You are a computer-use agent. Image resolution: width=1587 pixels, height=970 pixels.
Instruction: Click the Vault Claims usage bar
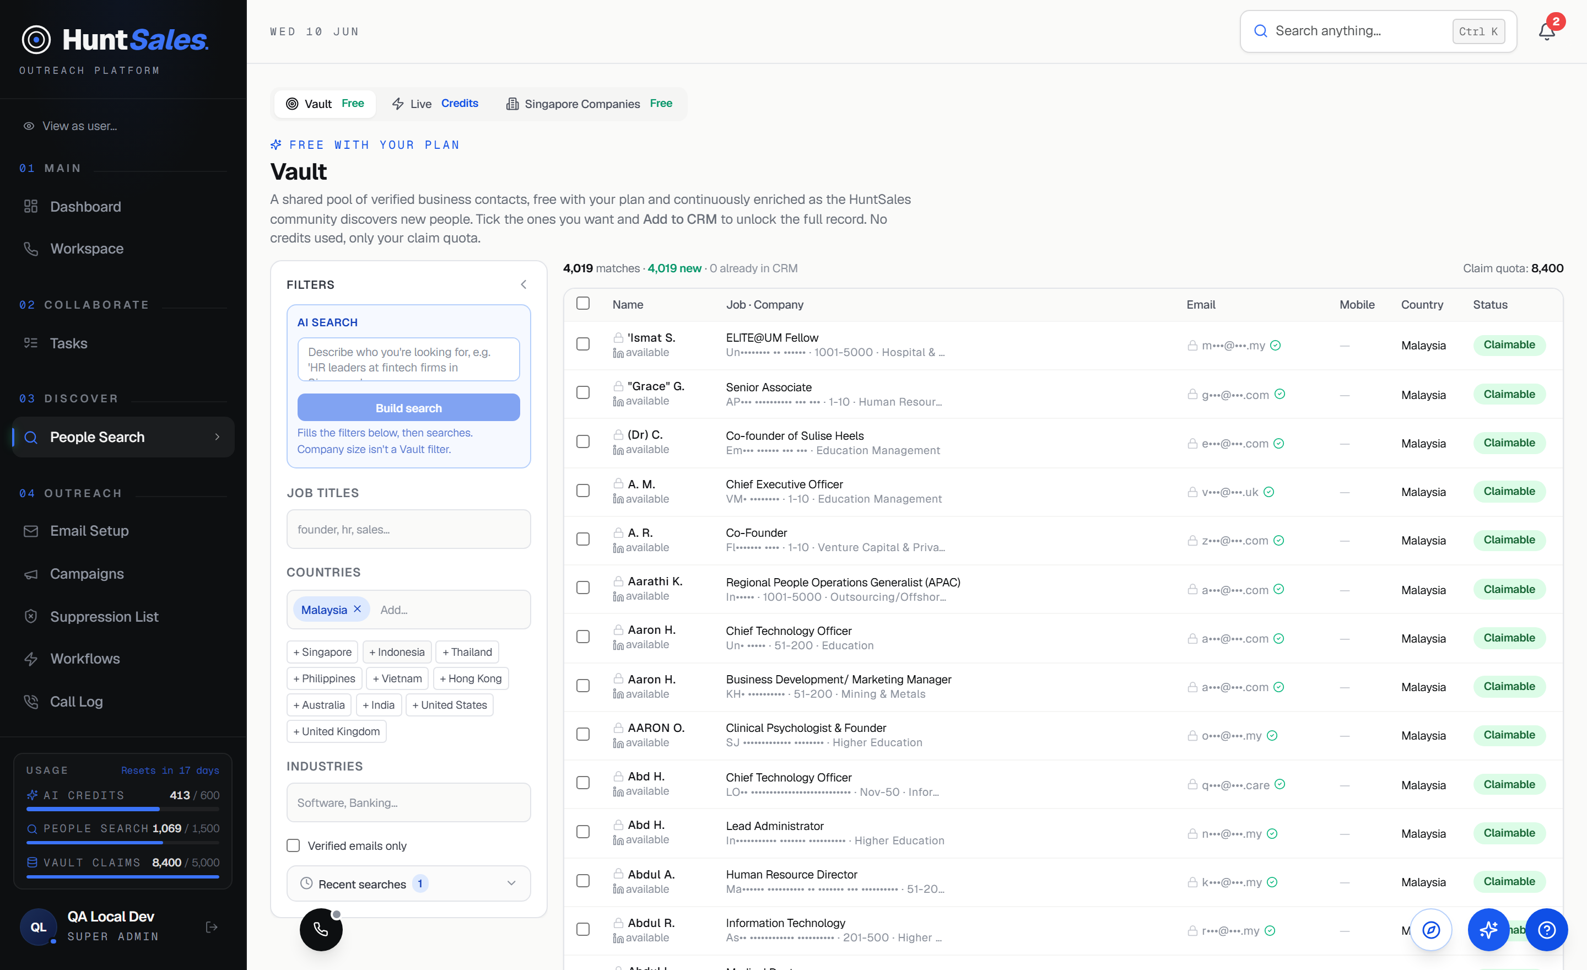point(122,876)
